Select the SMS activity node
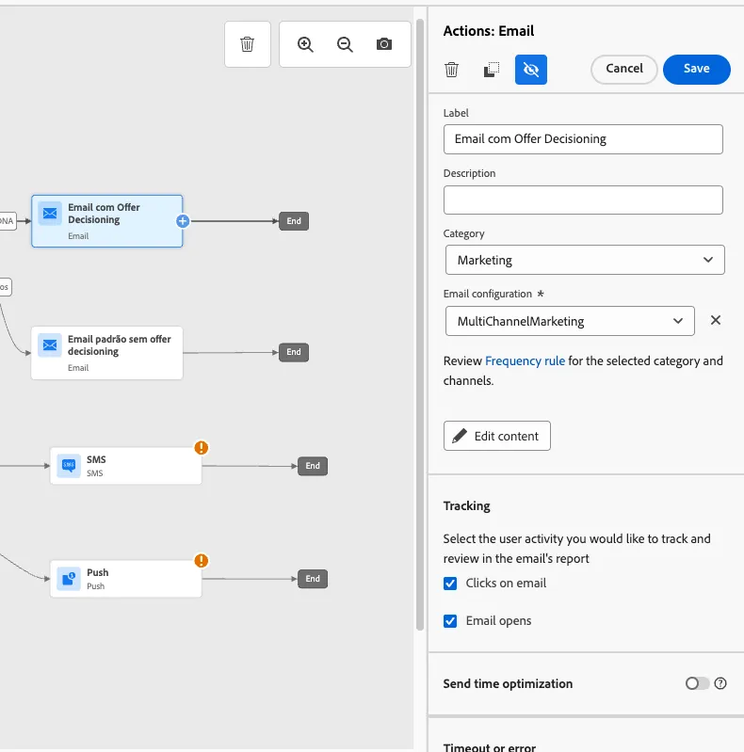The image size is (744, 752). (x=126, y=466)
